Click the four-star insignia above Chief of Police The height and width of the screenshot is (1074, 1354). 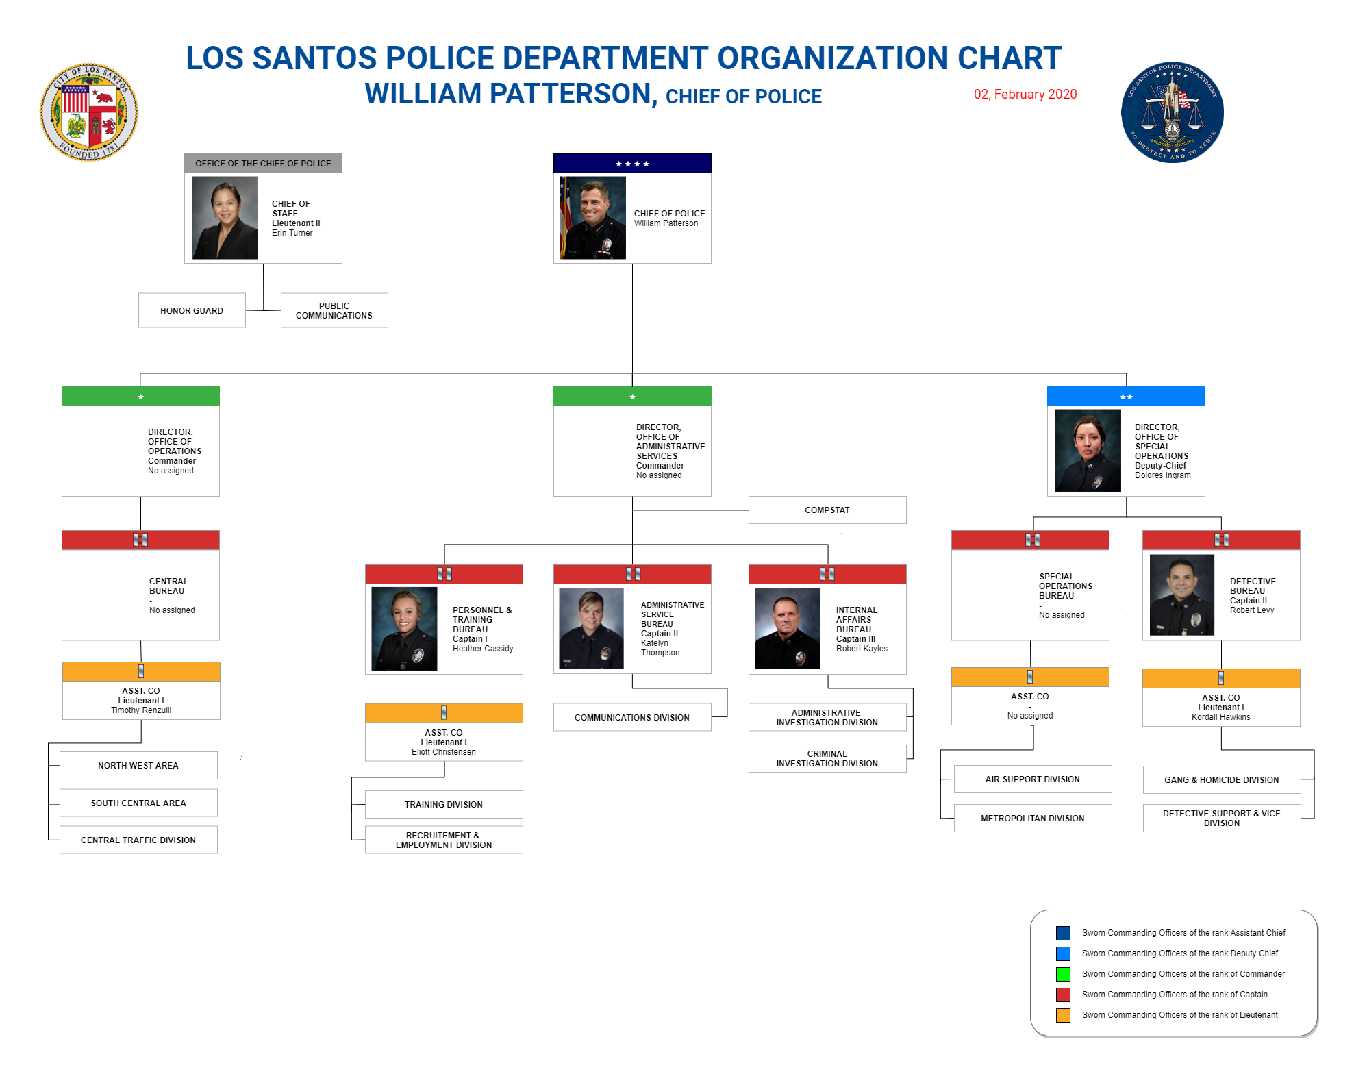[631, 164]
